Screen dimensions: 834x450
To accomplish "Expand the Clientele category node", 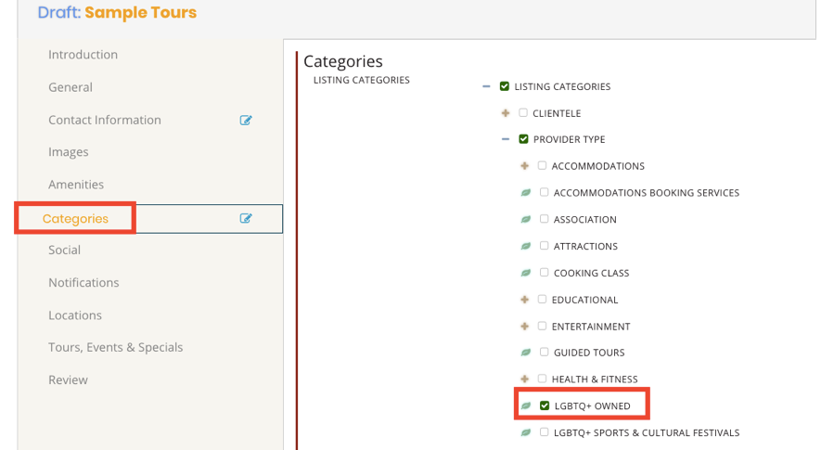I will point(506,113).
